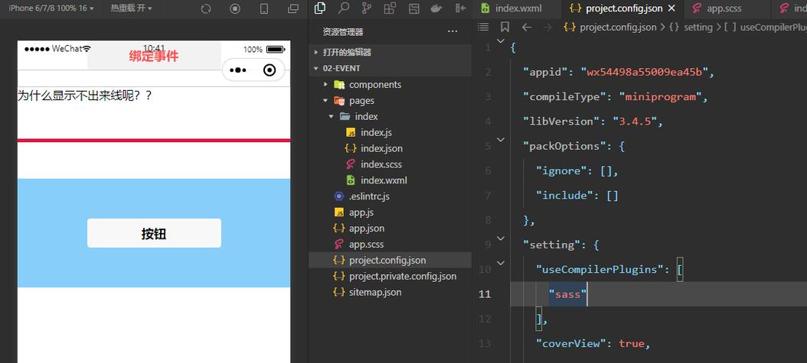
Task: Open the Extensions blocks icon
Action: tap(390, 8)
